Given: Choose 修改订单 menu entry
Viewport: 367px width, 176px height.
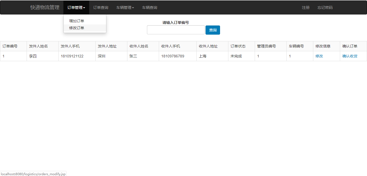Looking at the screenshot, I should click(x=85, y=28).
